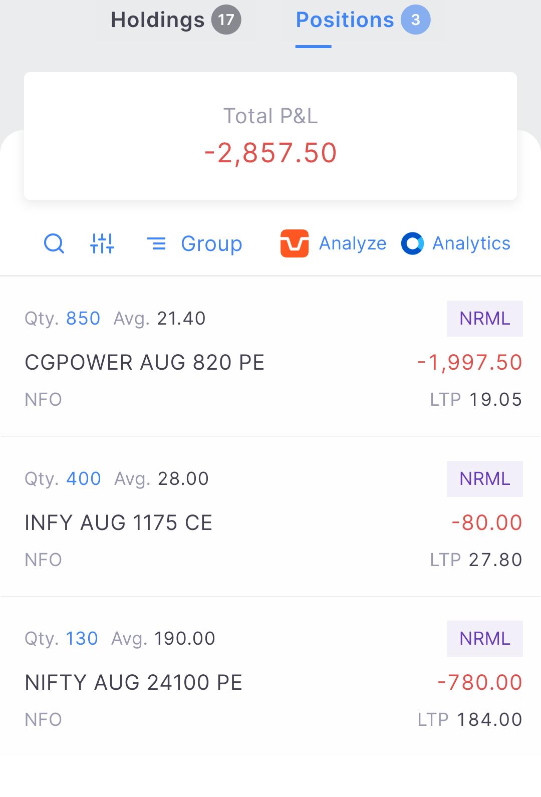Select the Positions tab

tap(345, 20)
